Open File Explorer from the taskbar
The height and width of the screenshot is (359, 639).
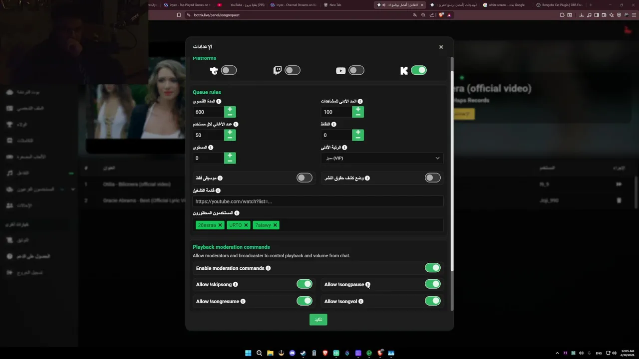coord(270,353)
